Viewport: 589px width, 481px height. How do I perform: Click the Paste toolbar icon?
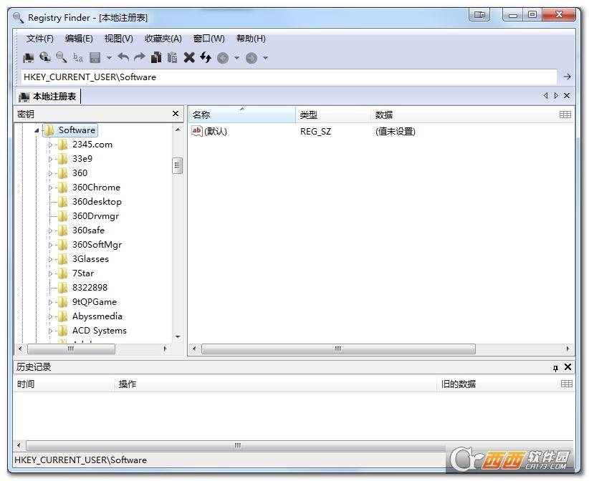(171, 57)
